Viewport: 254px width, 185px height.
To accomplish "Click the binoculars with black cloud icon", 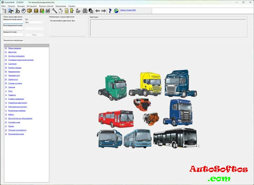I will [91, 11].
